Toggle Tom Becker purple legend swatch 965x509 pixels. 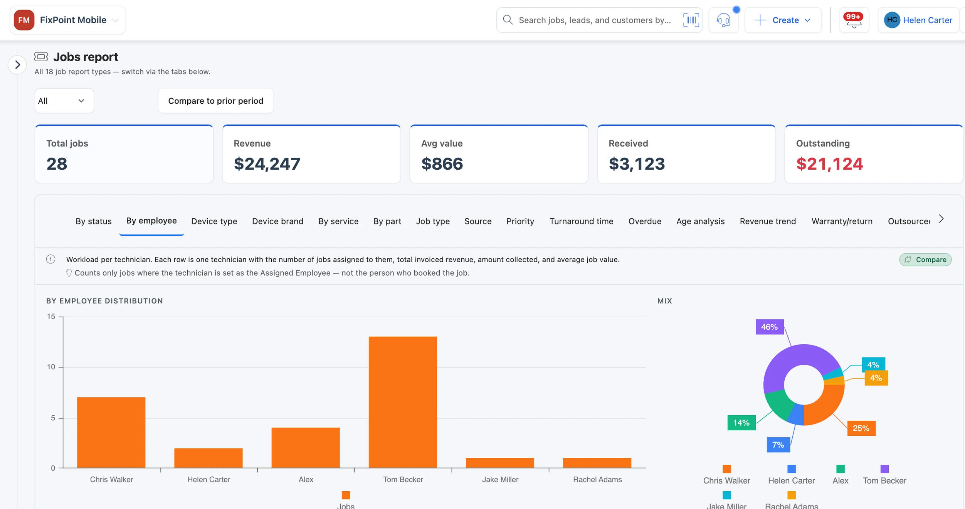[x=884, y=469]
